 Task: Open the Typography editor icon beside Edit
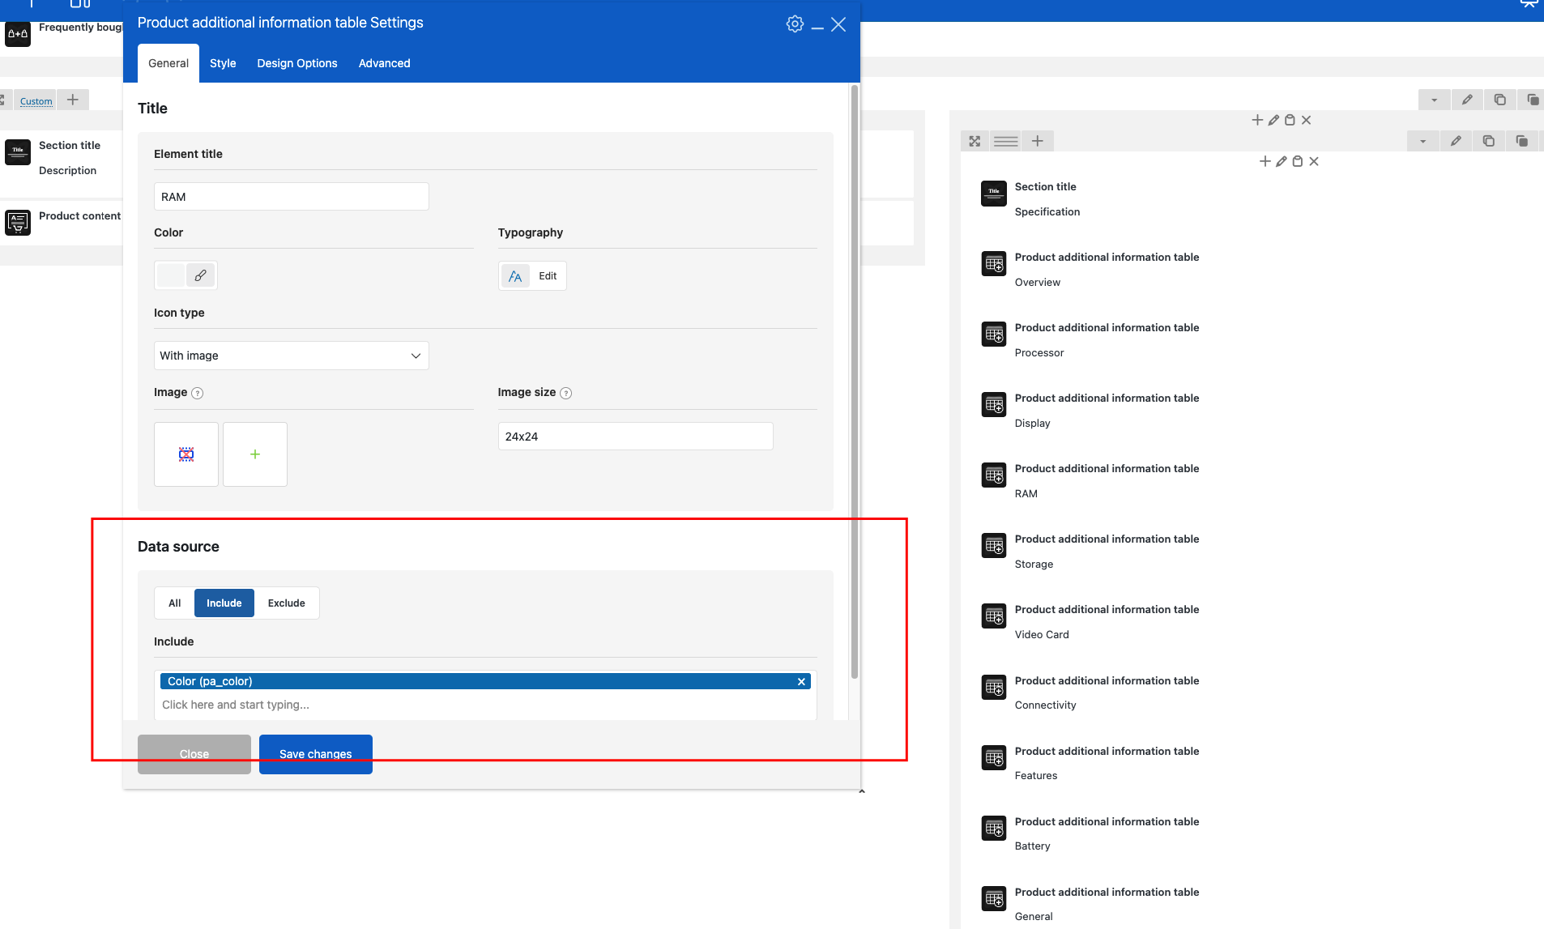click(x=515, y=276)
